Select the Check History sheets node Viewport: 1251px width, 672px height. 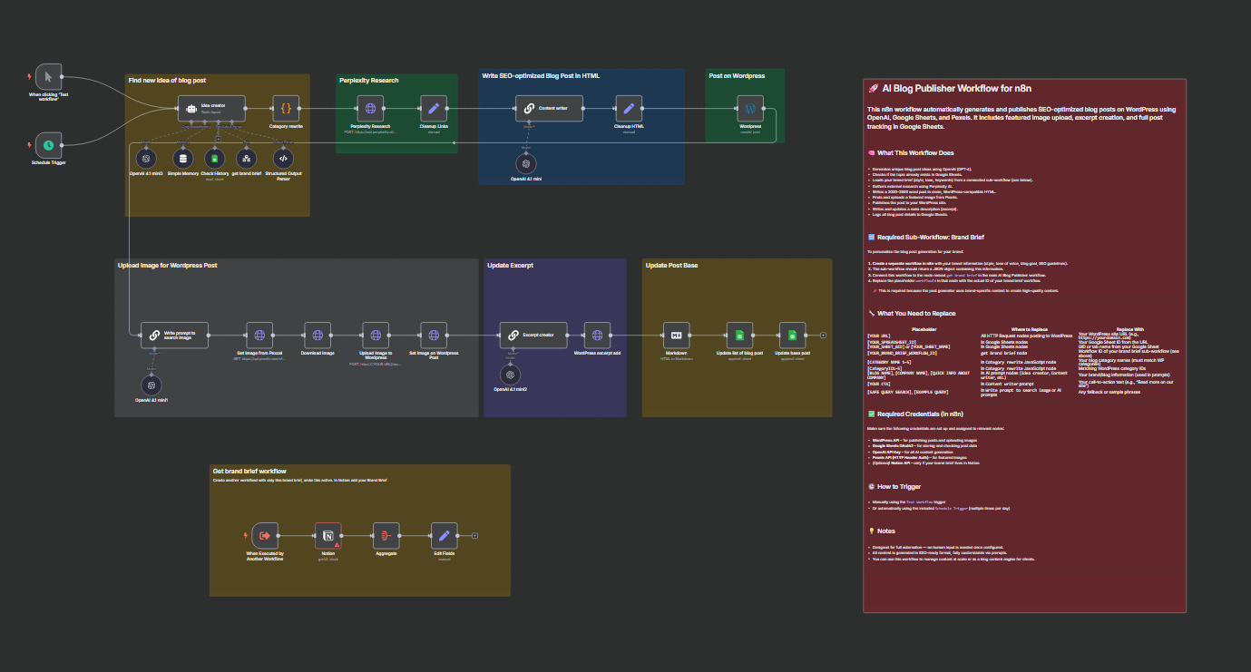coord(214,159)
